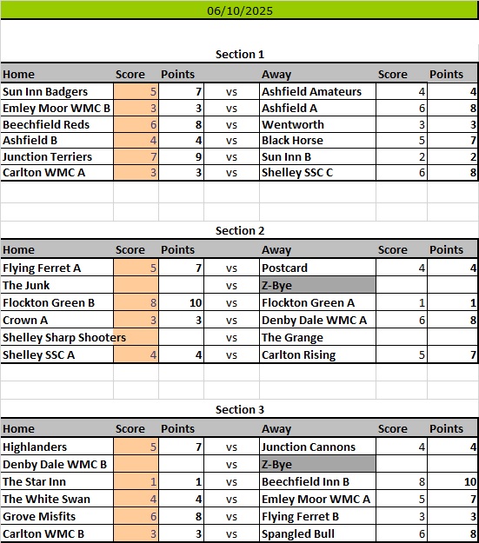Click the grey Z-Bye cell opposite The Junk
Viewport: 479px width, 543px height.
pyautogui.click(x=317, y=285)
